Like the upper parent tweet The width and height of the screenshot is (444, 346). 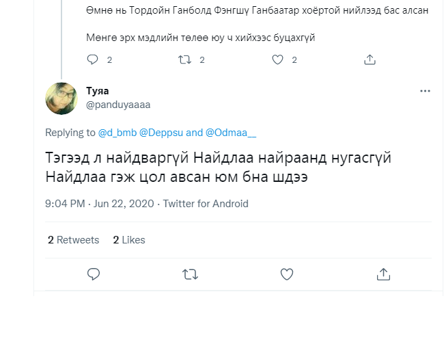tap(277, 59)
